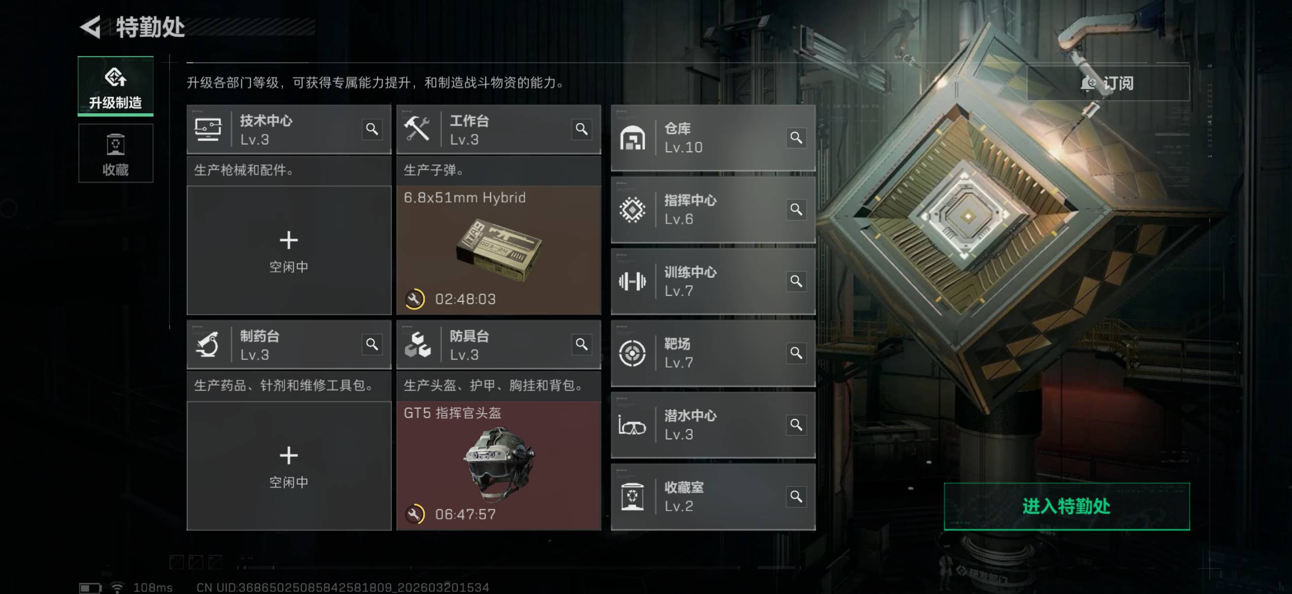Open magnifier details for 靶场

796,353
